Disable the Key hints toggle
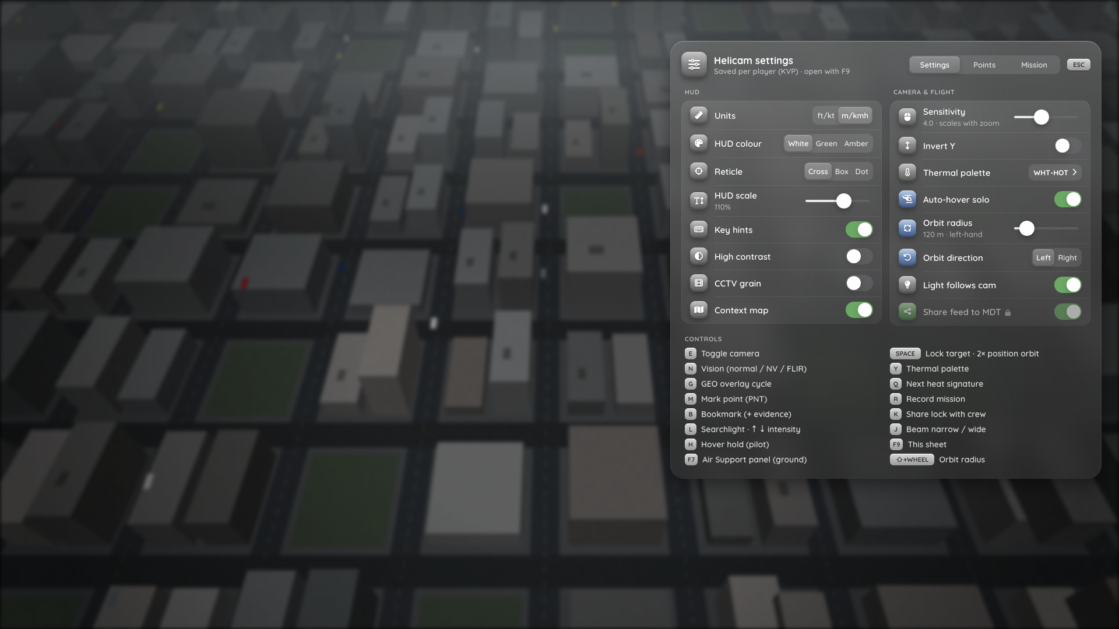1119x629 pixels. pos(859,229)
